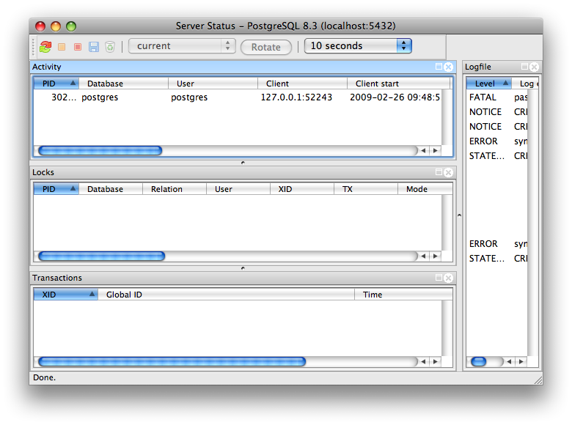572x425 pixels.
Task: Click the trash can toolbar icon
Action: pyautogui.click(x=110, y=46)
